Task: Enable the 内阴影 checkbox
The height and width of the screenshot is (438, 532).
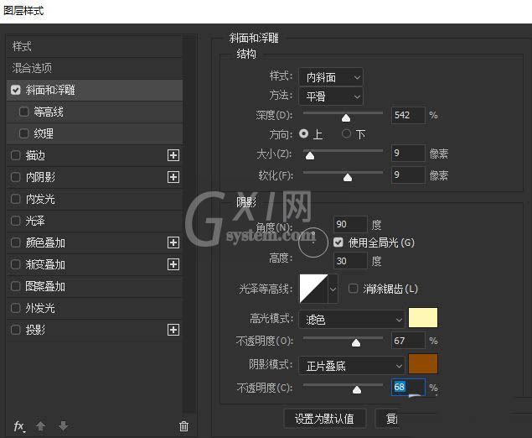Action: [16, 177]
